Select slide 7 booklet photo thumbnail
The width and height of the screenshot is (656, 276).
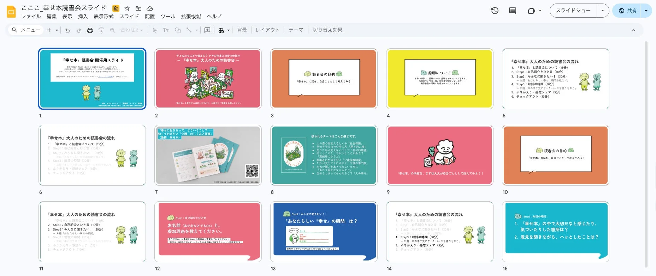pos(208,155)
